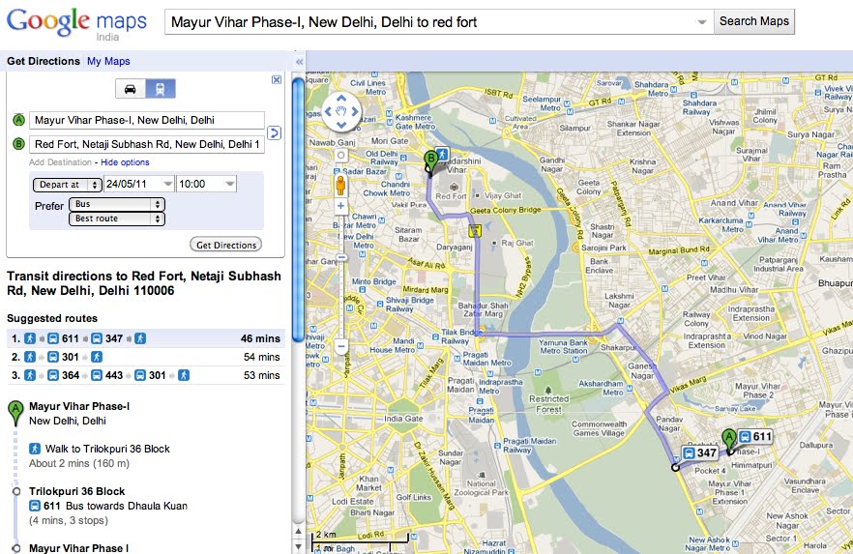Select suggested route 2 via bus 301
This screenshot has height=554, width=853.
coord(146,357)
